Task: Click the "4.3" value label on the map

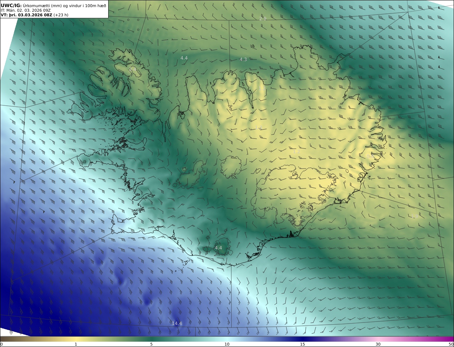Action: [x=243, y=59]
